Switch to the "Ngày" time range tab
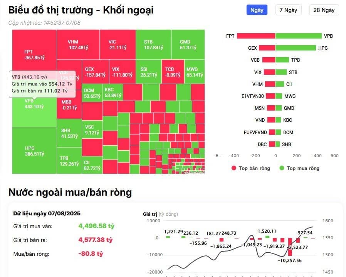The image size is (346, 277). point(257,10)
